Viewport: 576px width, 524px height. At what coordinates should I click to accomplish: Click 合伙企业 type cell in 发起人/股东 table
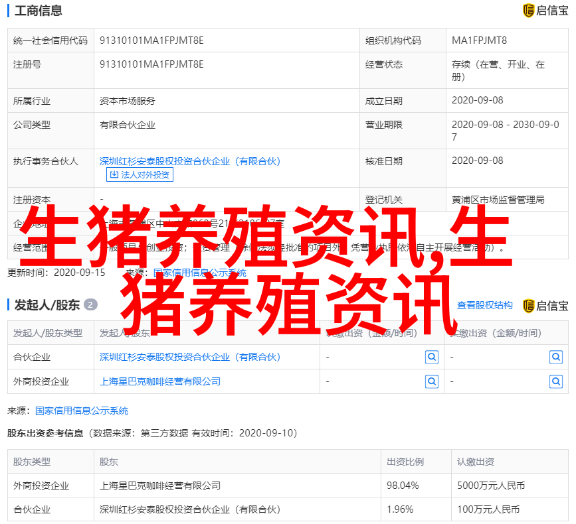(x=50, y=357)
